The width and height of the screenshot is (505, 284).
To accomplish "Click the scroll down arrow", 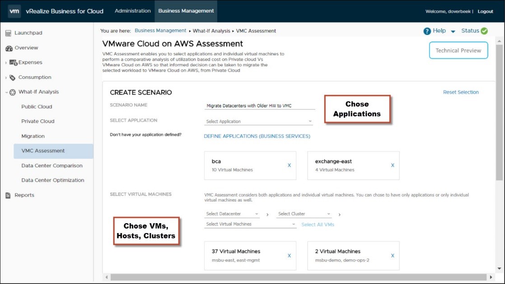I will click(x=499, y=269).
